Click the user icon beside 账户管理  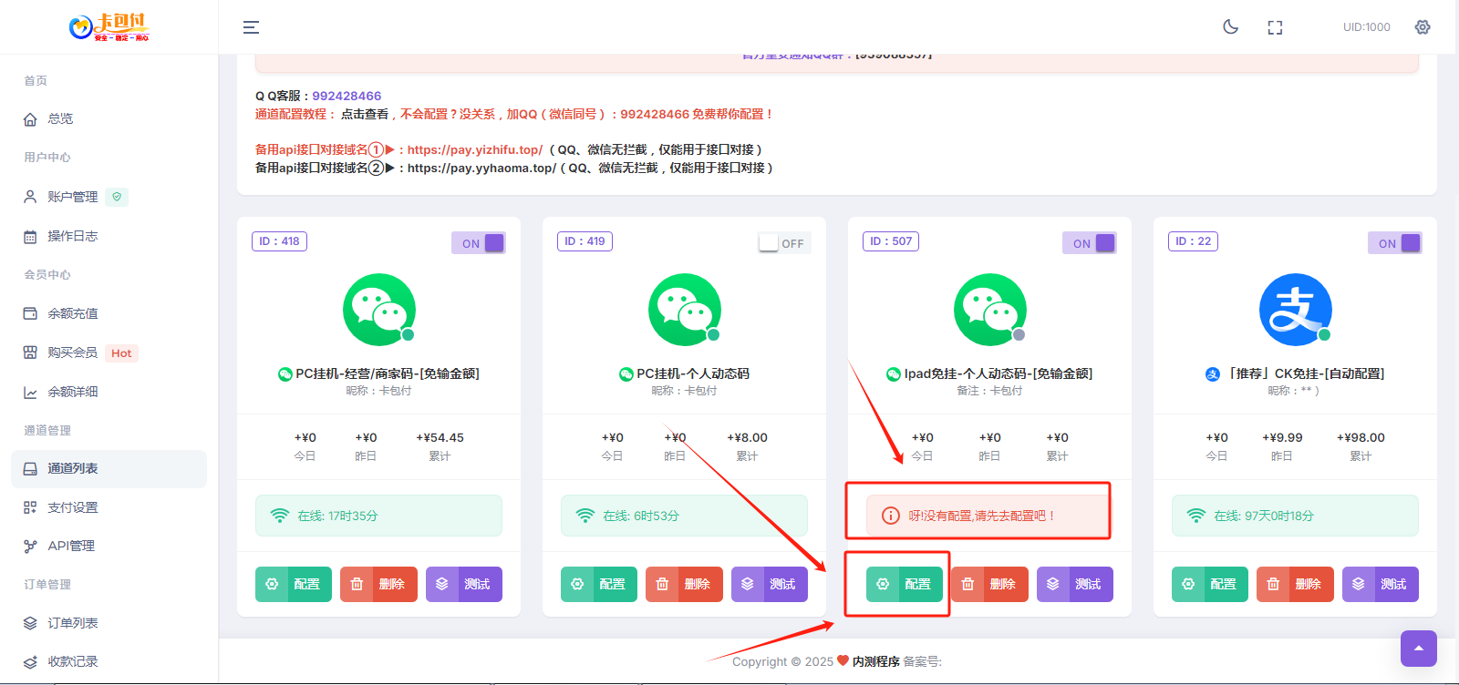tap(30, 197)
